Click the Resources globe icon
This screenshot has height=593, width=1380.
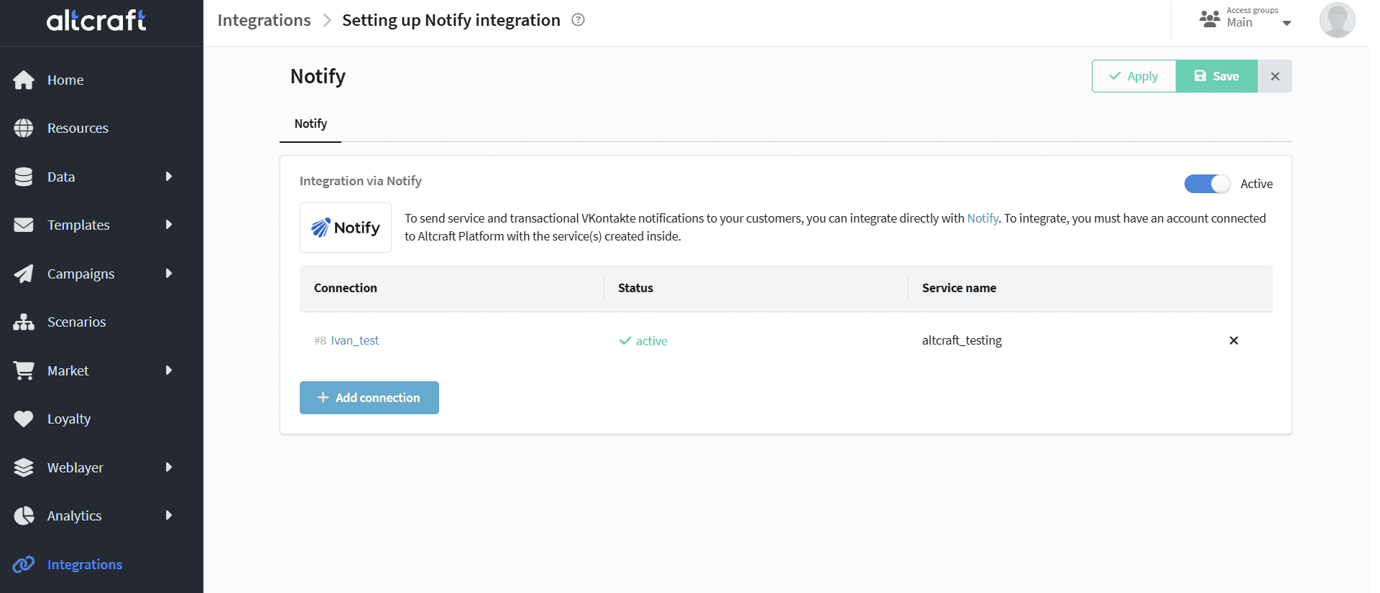click(x=24, y=128)
